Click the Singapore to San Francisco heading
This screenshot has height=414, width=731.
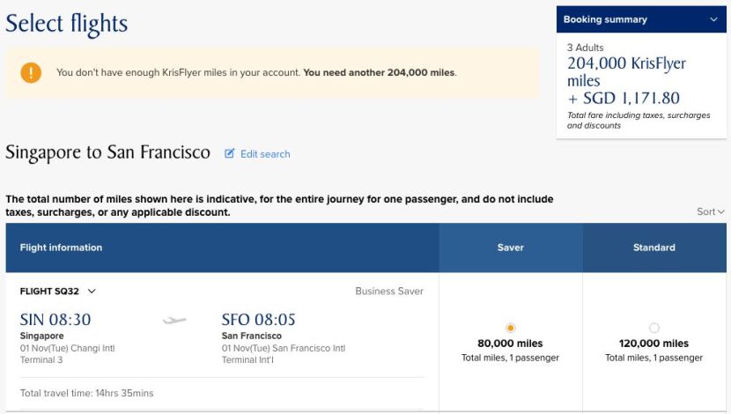tap(107, 152)
